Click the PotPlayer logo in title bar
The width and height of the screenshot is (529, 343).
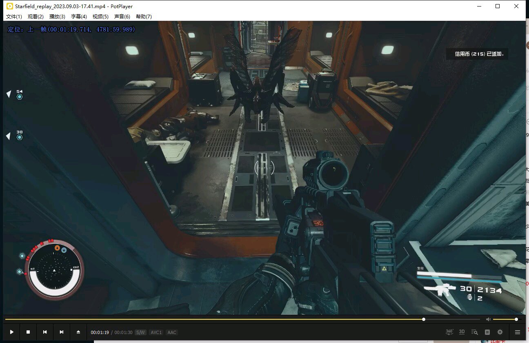[9, 6]
